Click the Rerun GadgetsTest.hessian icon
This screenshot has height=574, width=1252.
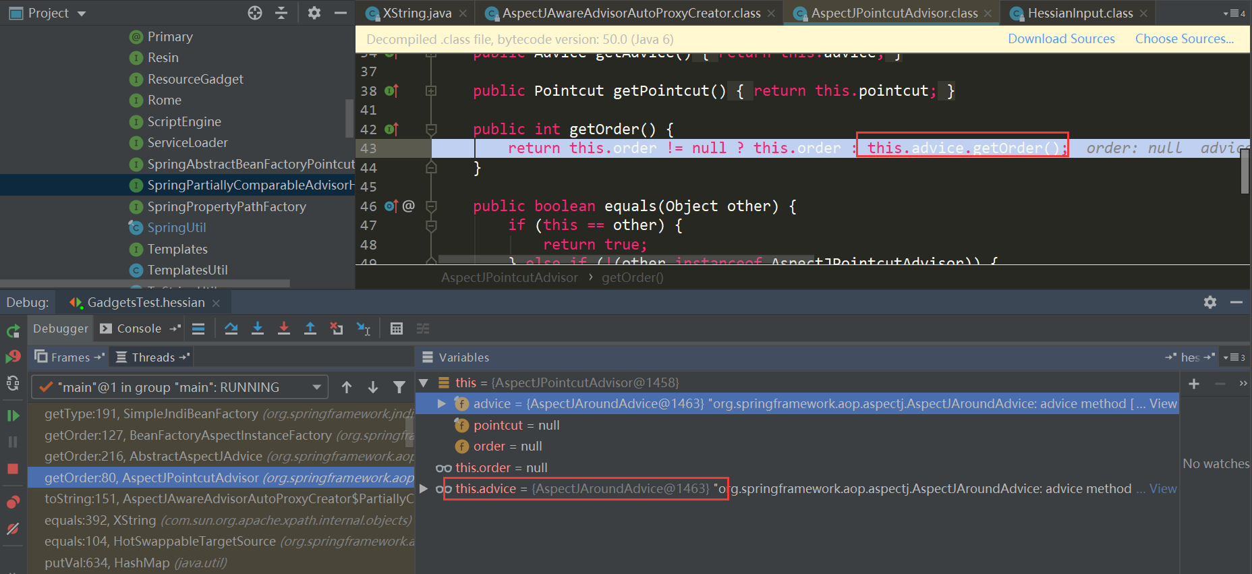click(13, 331)
